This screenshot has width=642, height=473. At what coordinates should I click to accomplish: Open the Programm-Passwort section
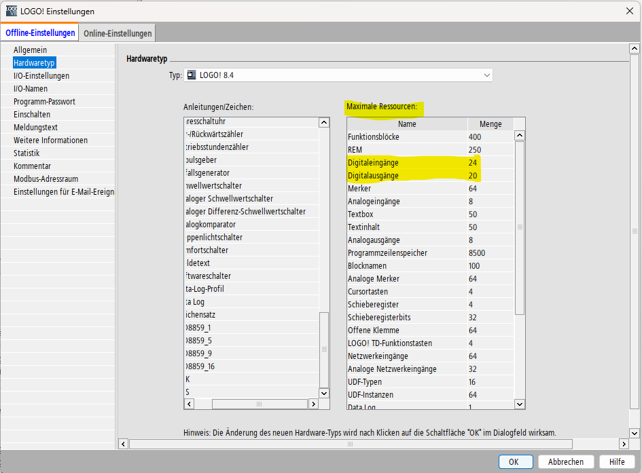[x=44, y=102]
